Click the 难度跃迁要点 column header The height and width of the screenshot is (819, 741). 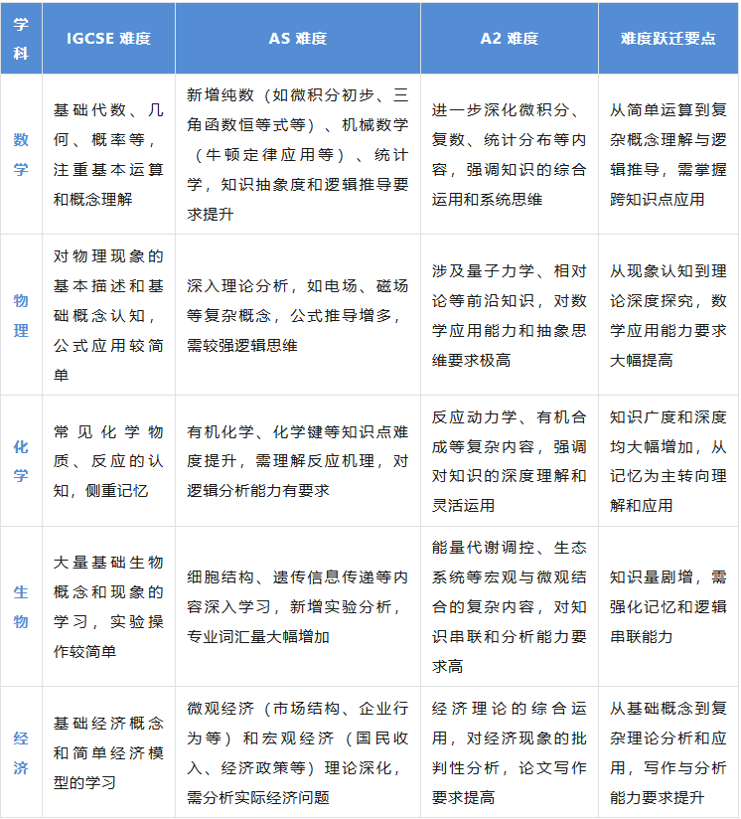[667, 39]
